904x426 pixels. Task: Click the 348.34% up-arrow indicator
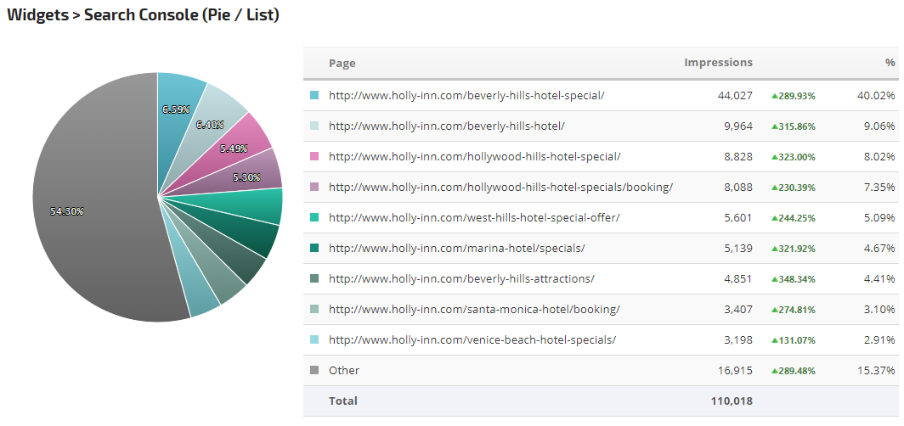click(793, 279)
